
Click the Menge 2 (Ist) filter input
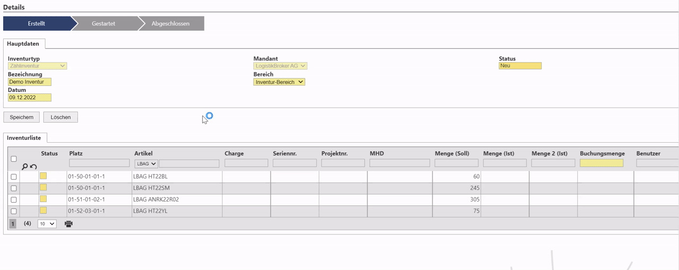point(553,163)
